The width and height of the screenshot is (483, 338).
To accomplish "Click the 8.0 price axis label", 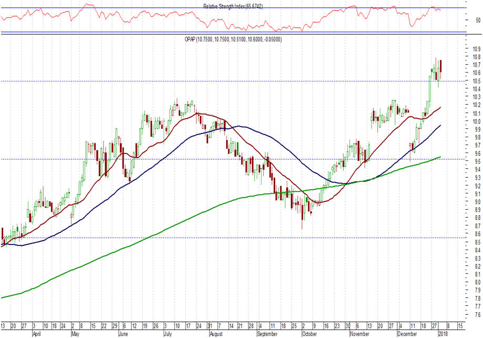I will click(477, 282).
